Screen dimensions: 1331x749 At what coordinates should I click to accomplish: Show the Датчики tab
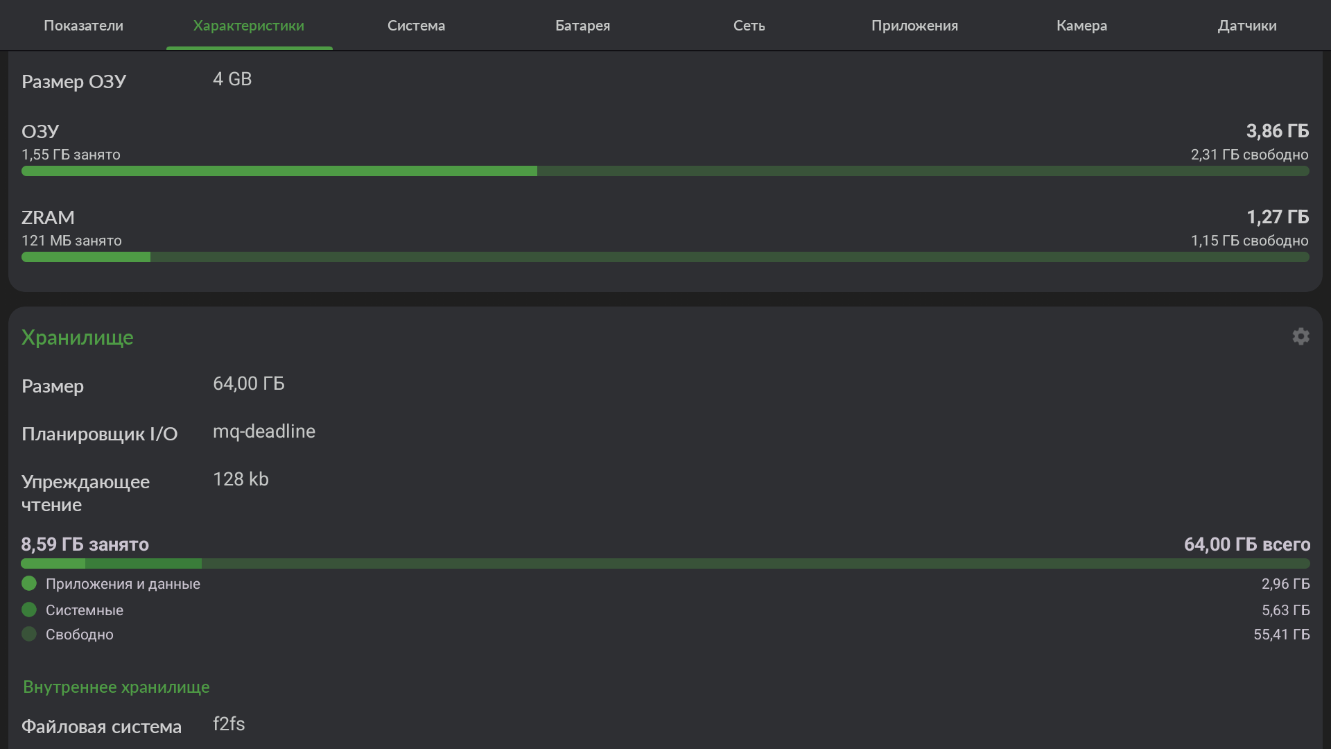click(x=1247, y=26)
